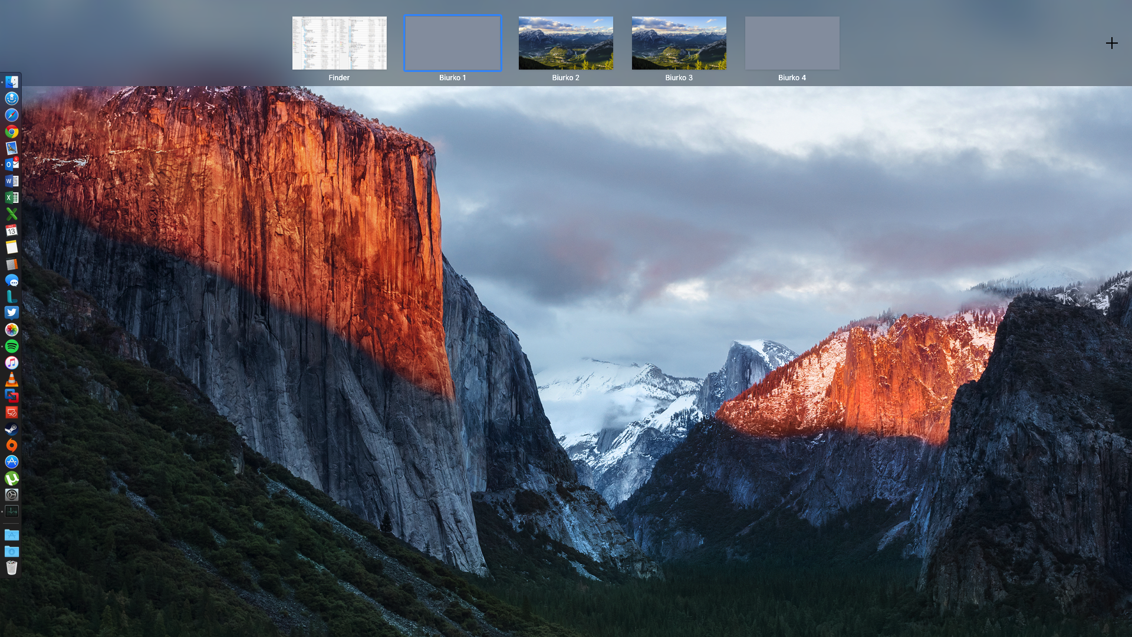Open the blue chat bubbles Messenger icon
Image resolution: width=1132 pixels, height=637 pixels.
pyautogui.click(x=12, y=280)
